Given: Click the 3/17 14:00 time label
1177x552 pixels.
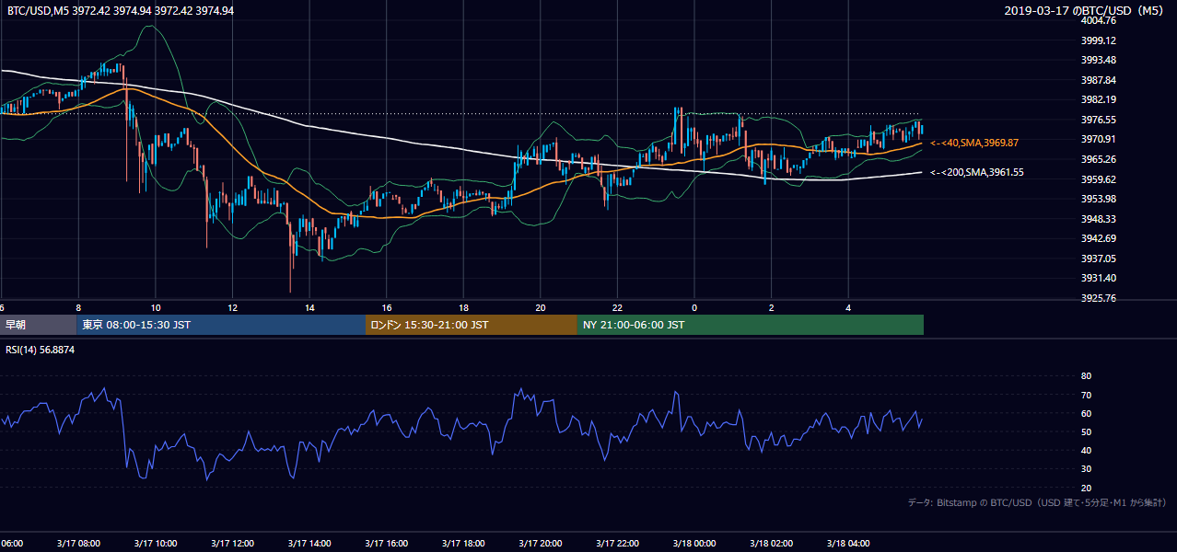Looking at the screenshot, I should (x=309, y=543).
